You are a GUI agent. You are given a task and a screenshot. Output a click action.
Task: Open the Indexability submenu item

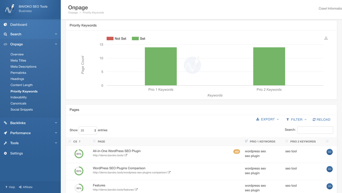19,97
